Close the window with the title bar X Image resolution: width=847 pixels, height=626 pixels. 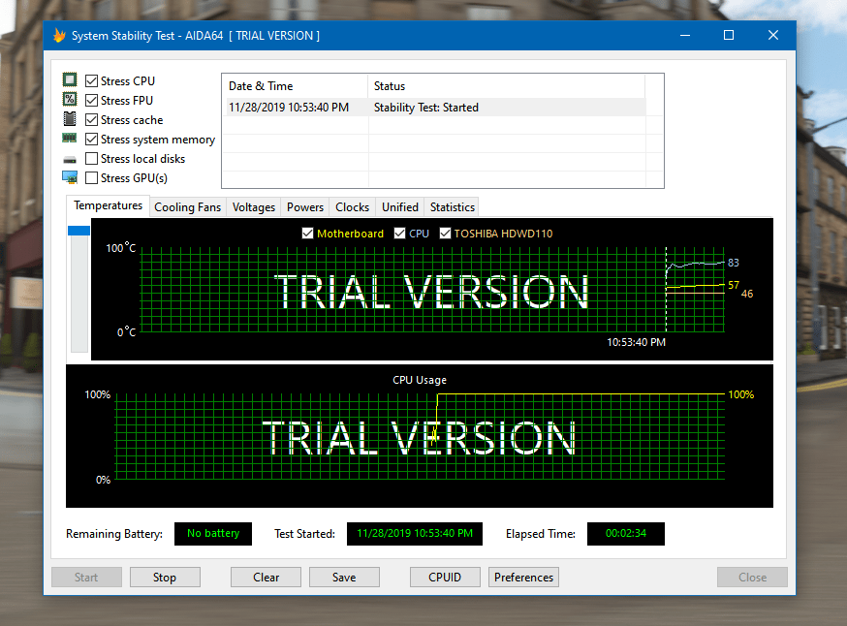click(773, 36)
